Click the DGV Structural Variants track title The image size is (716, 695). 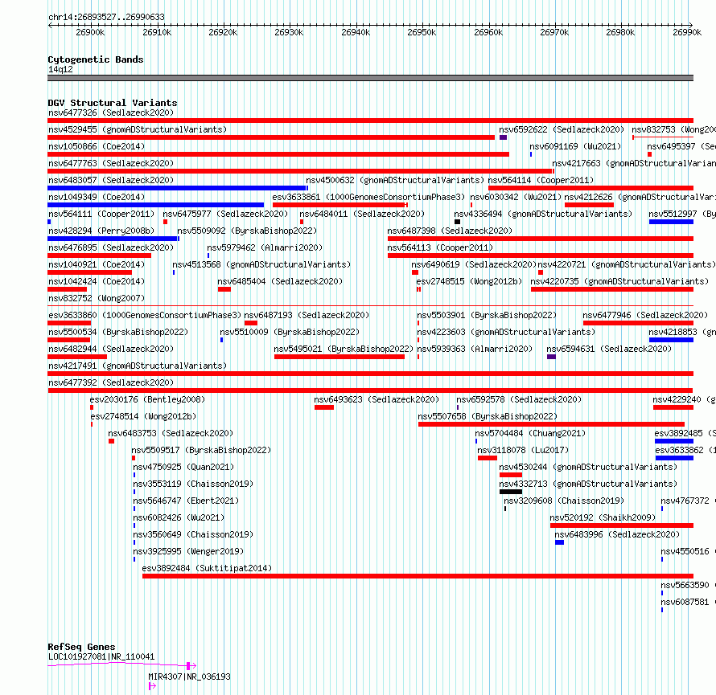[x=113, y=103]
